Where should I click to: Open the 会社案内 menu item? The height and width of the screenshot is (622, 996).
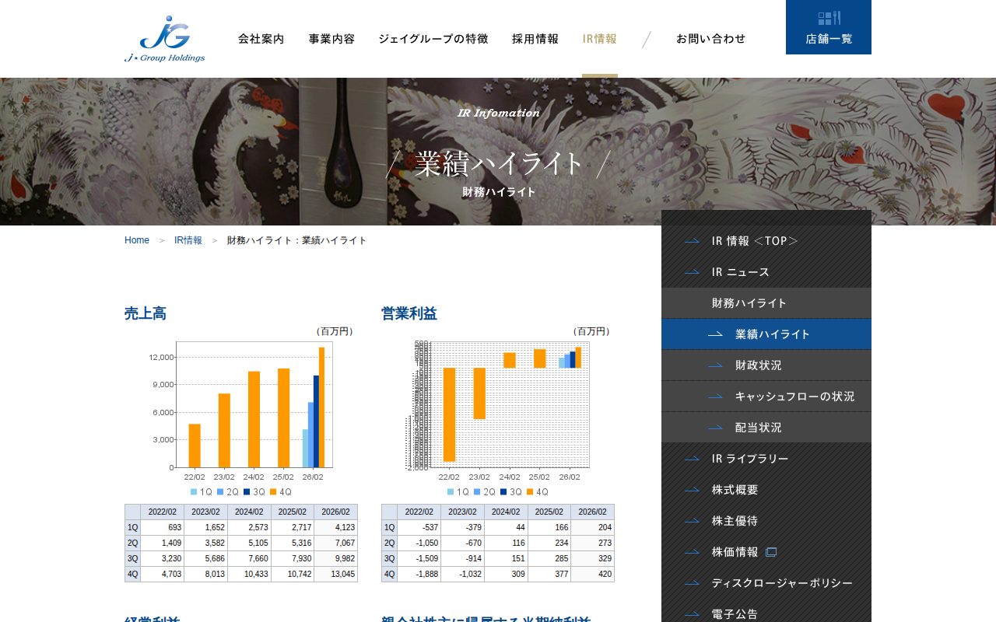pos(261,39)
